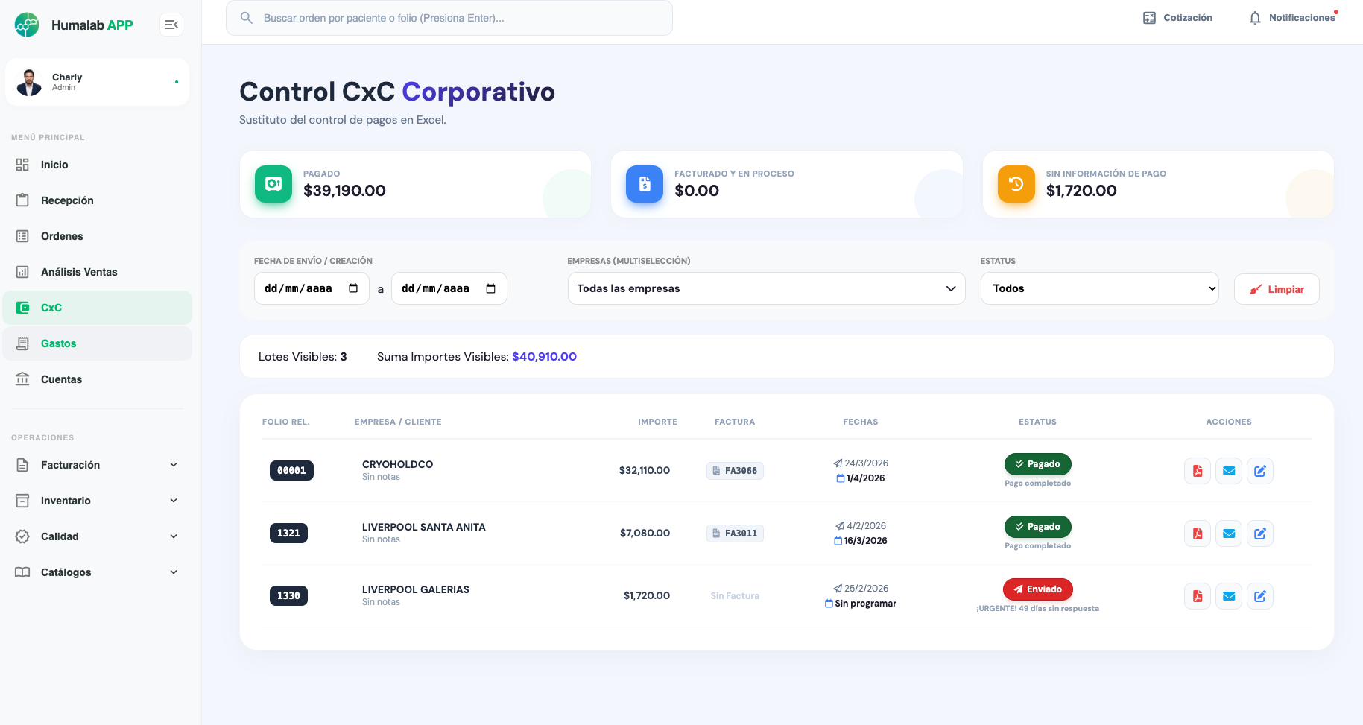
Task: Expand the Calidad submenu
Action: 97,536
